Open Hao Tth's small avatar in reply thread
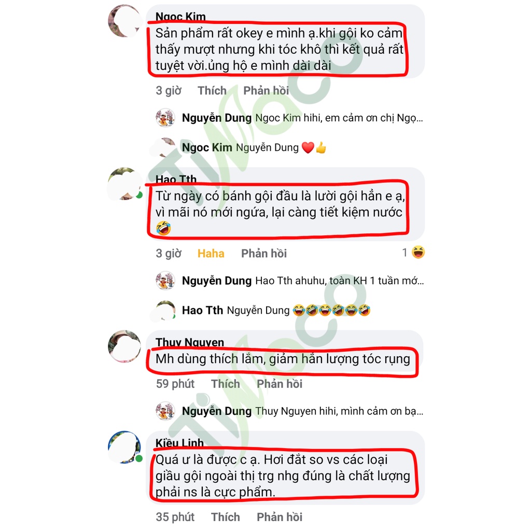The width and height of the screenshot is (531, 531). coord(165,310)
